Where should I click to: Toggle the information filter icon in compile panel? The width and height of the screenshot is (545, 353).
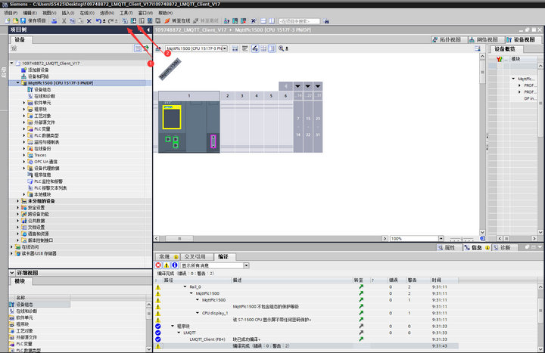tap(174, 265)
